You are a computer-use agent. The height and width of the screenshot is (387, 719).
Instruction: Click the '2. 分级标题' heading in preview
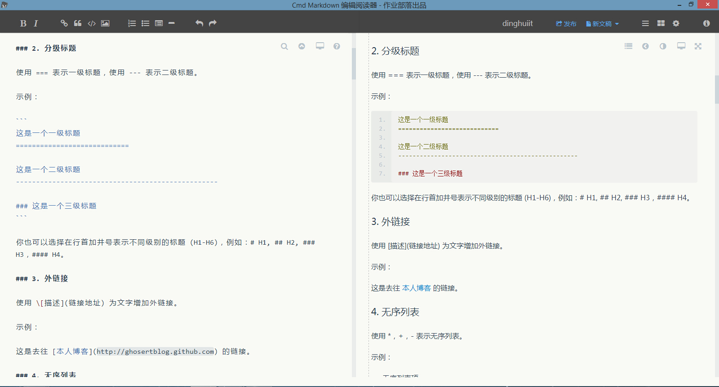pos(395,51)
